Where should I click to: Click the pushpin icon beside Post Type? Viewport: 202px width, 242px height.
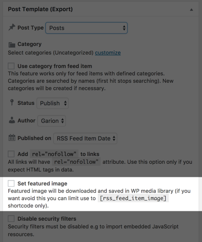tap(12, 27)
